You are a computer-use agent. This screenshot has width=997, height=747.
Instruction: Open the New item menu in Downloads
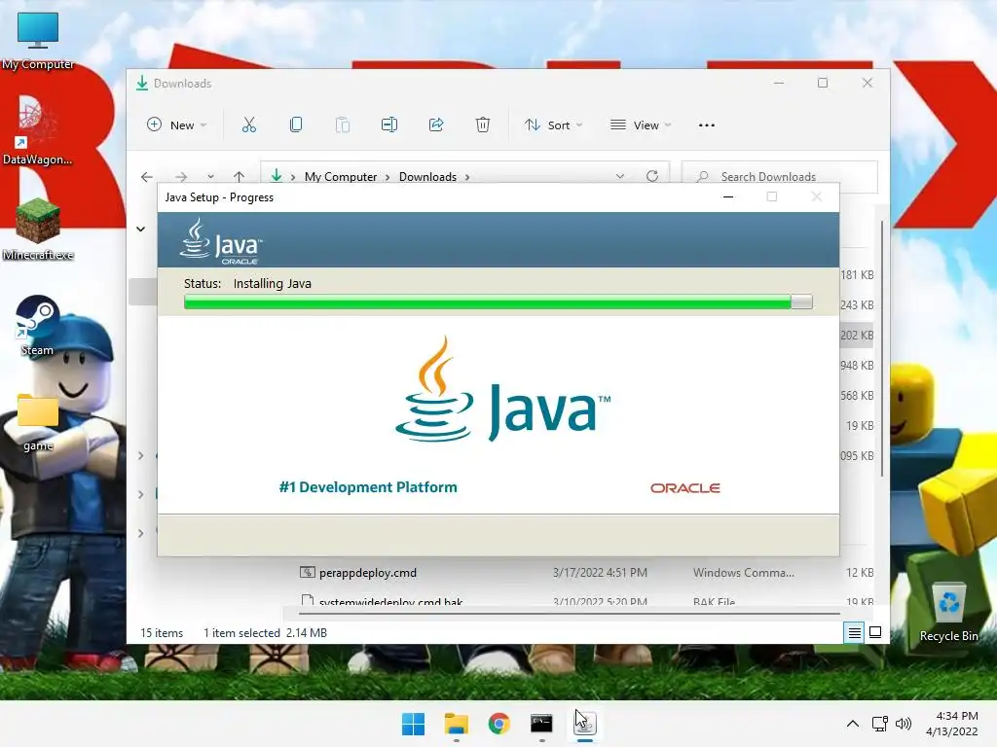click(x=177, y=125)
